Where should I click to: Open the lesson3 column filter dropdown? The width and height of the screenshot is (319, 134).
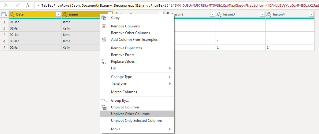tap(262, 14)
